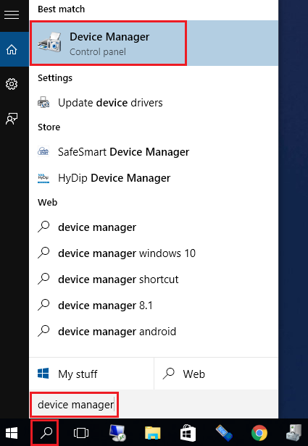This screenshot has height=446, width=308.
Task: Open the Windows Start button
Action: click(12, 433)
